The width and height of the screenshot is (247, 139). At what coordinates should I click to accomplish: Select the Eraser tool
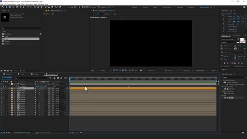(52, 7)
